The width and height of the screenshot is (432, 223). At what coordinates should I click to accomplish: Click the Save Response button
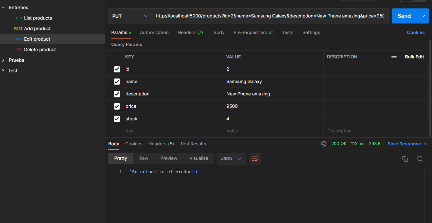tap(404, 144)
